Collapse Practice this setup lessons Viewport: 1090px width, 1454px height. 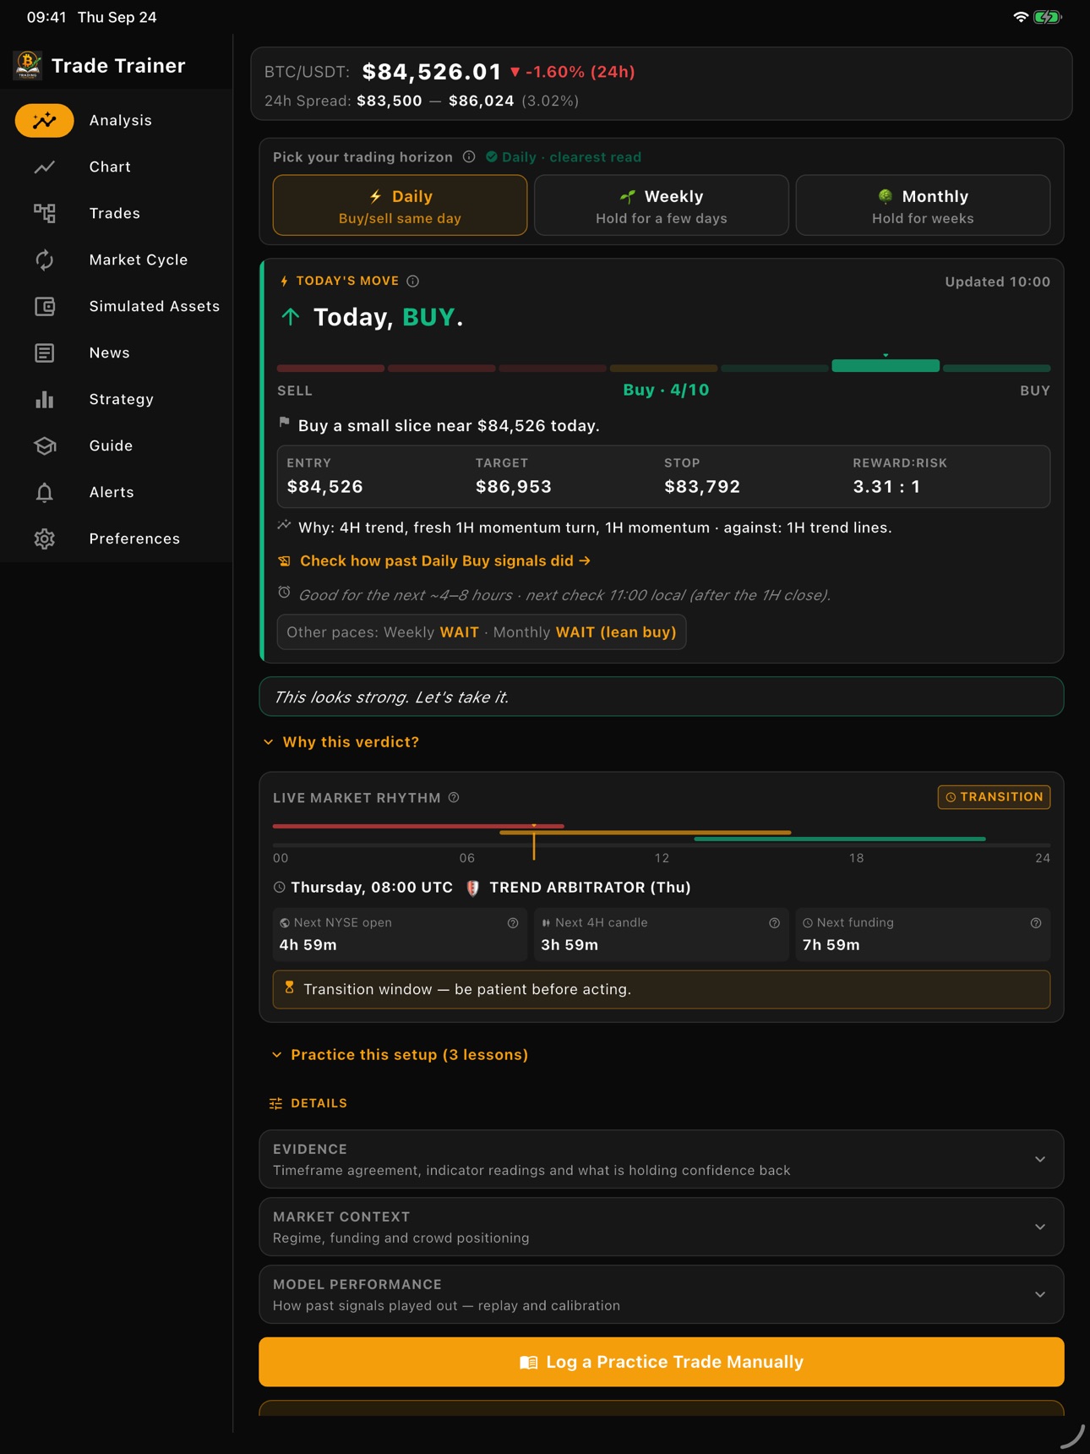400,1055
